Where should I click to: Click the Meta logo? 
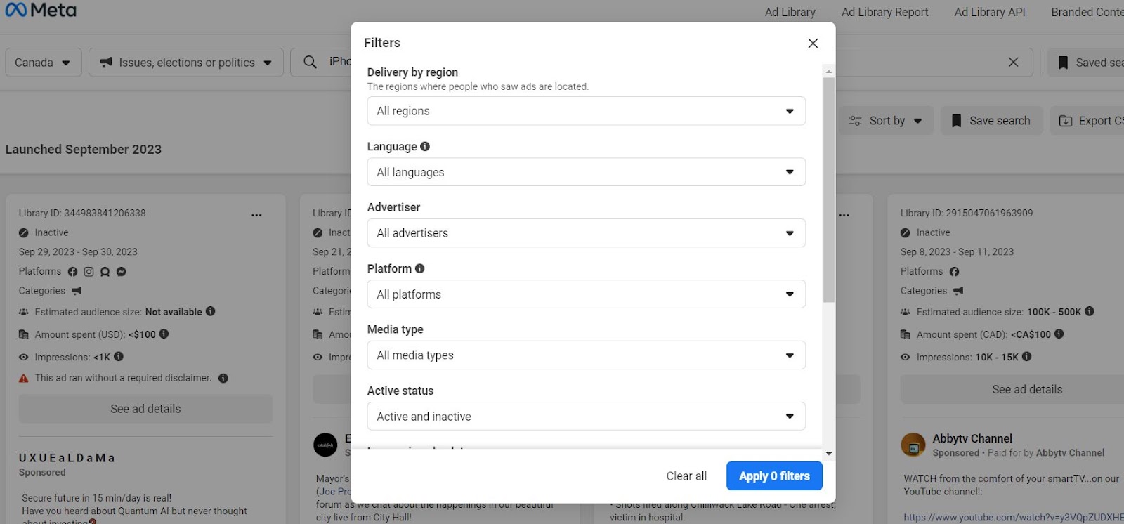41,11
